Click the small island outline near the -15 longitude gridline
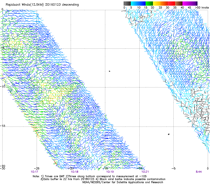Screen dimensions: 210x184 pos(110,71)
